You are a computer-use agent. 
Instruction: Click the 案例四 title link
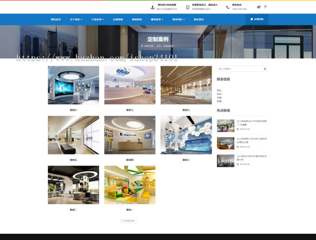coord(130,160)
